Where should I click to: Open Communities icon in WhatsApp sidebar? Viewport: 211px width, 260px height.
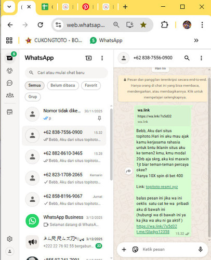10,95
